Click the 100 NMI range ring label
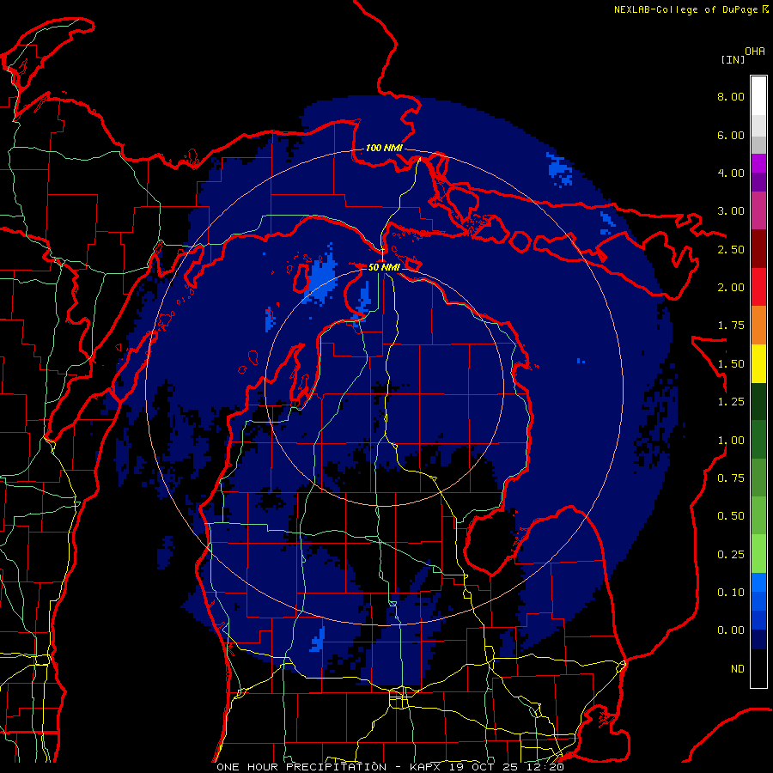The image size is (773, 773). click(384, 148)
